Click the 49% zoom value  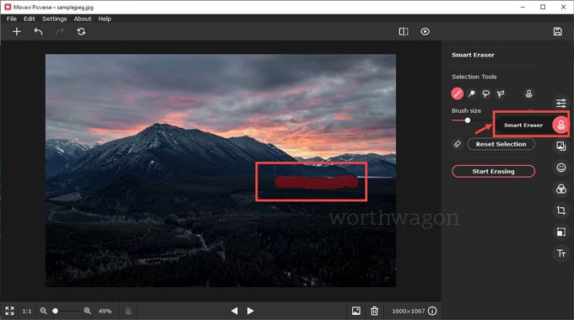coord(105,312)
